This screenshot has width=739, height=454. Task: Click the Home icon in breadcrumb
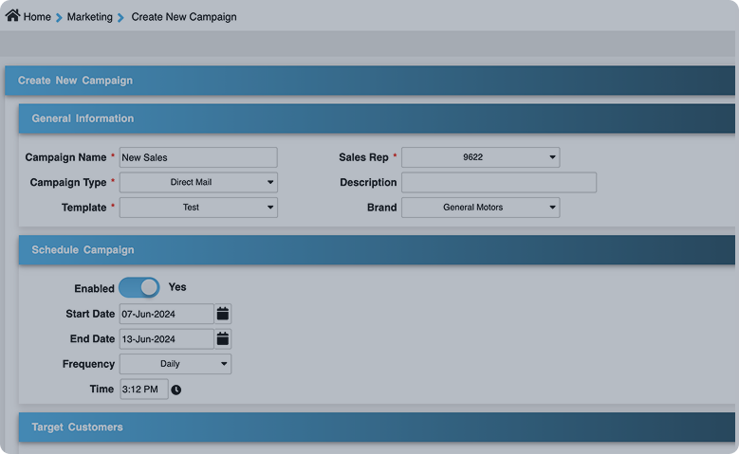pyautogui.click(x=12, y=16)
